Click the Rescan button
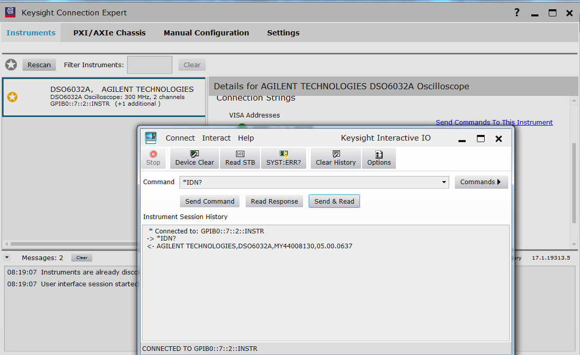The image size is (580, 355). 39,65
